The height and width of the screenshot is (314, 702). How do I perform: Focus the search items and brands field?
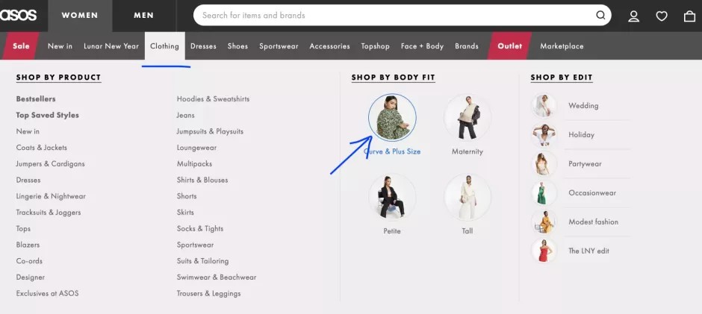402,15
